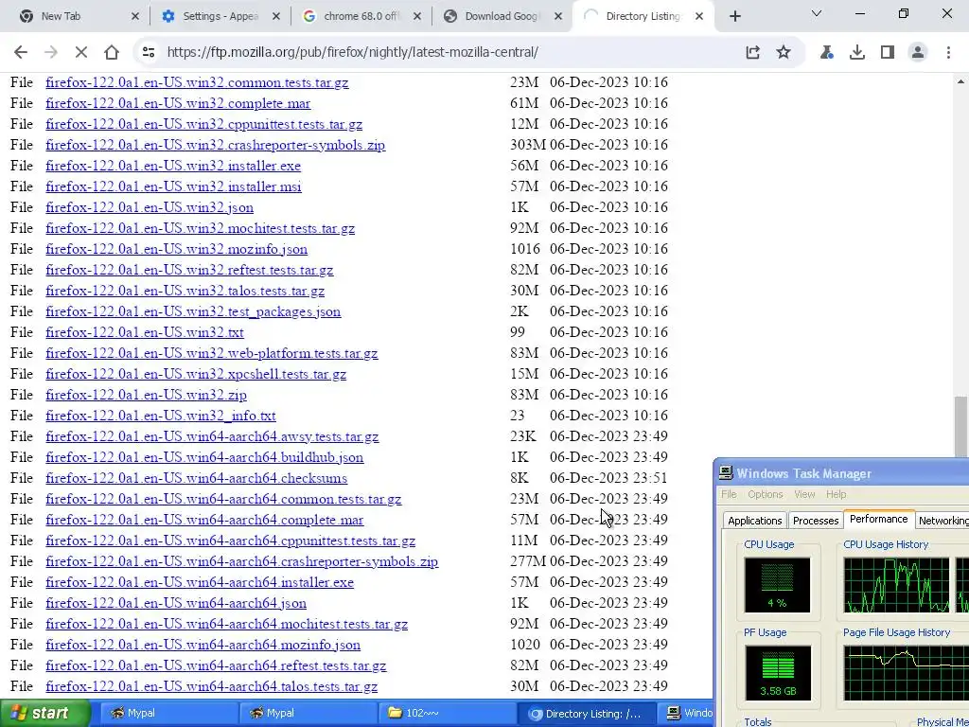
Task: Open win64-aarch64.awsy.tests.tar.gz link
Action: tap(212, 437)
